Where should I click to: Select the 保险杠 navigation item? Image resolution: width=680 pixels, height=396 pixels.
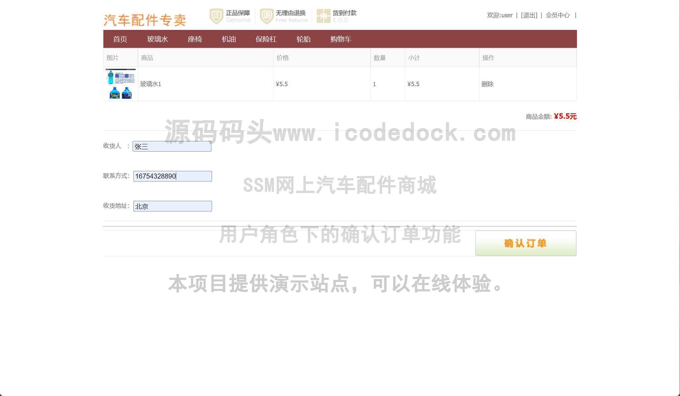tap(266, 39)
